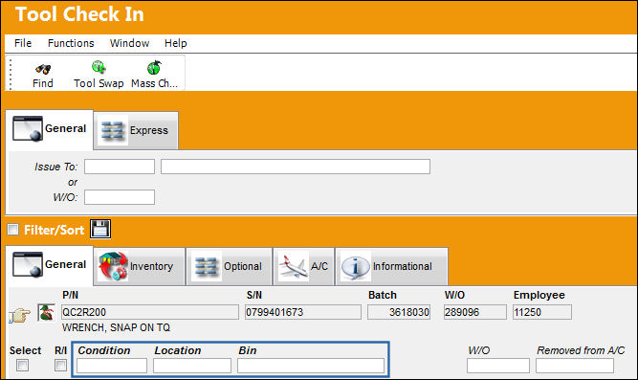The image size is (638, 380).
Task: Click the Mass Ch... toolbar icon
Action: click(154, 68)
